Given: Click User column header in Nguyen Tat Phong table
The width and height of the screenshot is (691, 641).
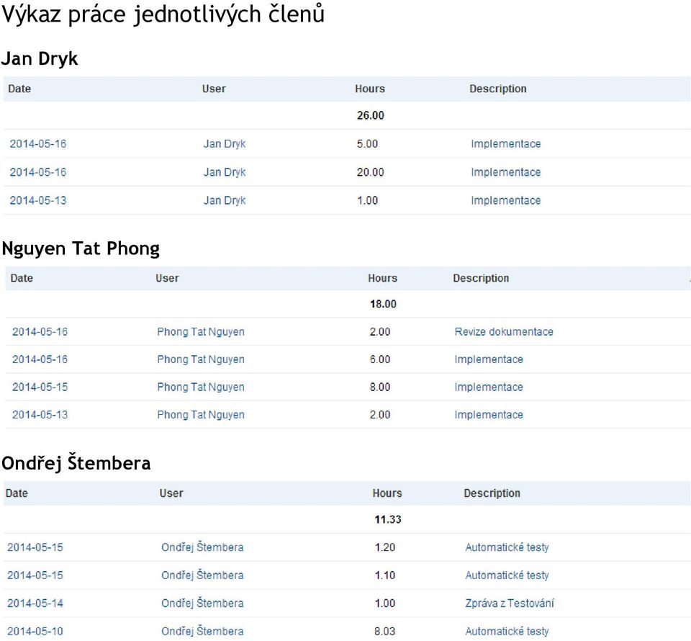Looking at the screenshot, I should tap(167, 278).
